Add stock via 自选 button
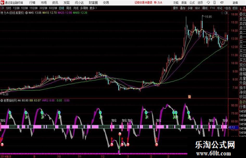This screenshot has height=158, width=246. coord(228,8)
